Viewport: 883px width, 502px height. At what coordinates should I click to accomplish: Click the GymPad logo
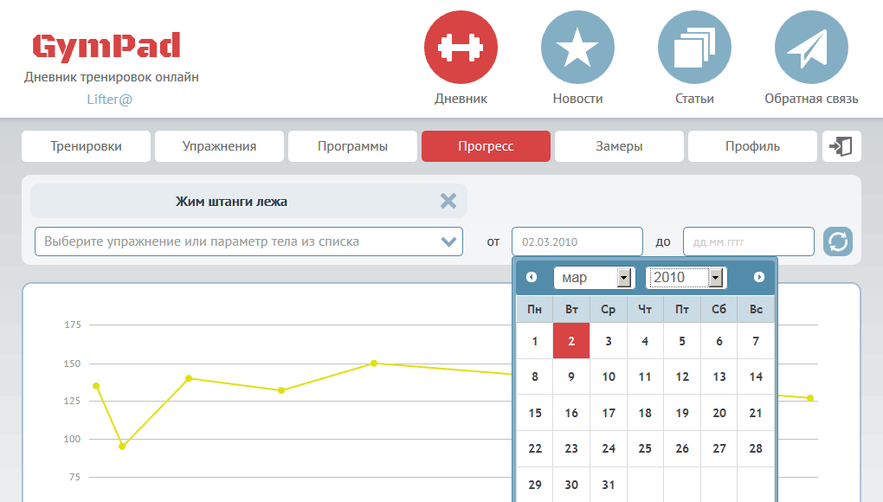[x=106, y=46]
